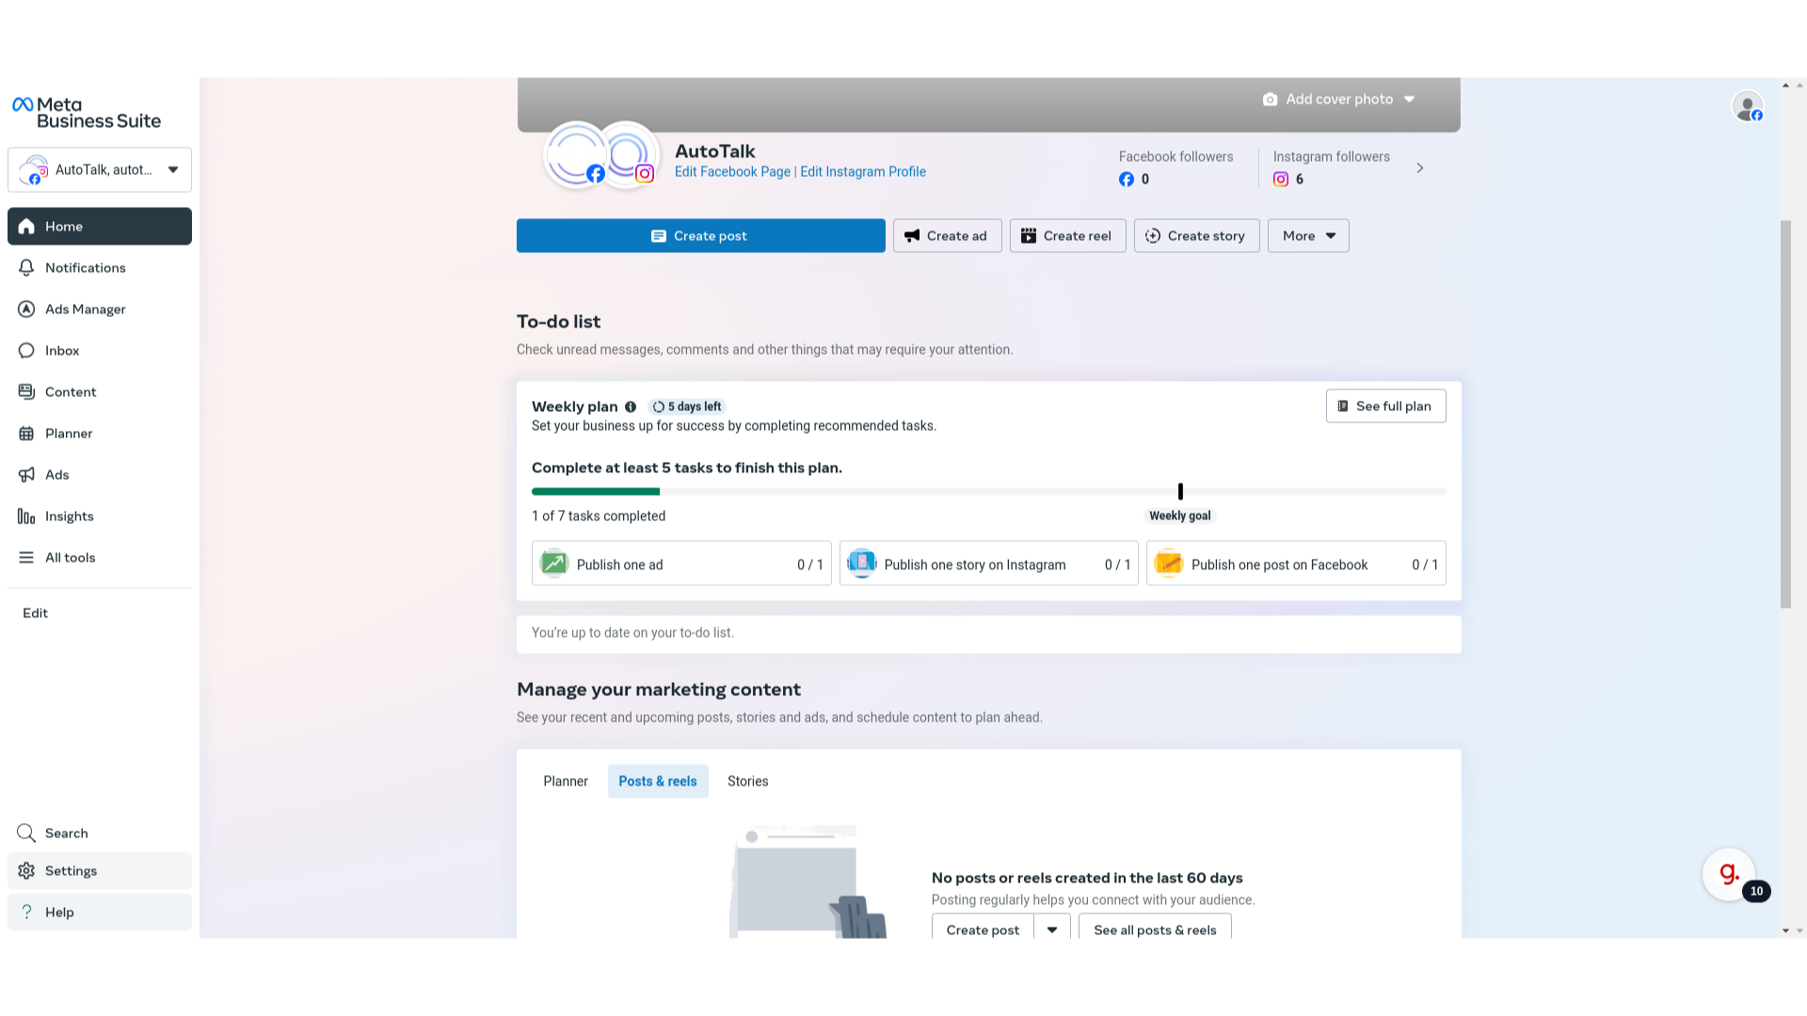1807x1016 pixels.
Task: Click the Facebook post task pencil icon
Action: (1168, 564)
